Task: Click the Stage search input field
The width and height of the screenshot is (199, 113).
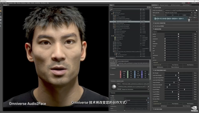Action: point(128,7)
